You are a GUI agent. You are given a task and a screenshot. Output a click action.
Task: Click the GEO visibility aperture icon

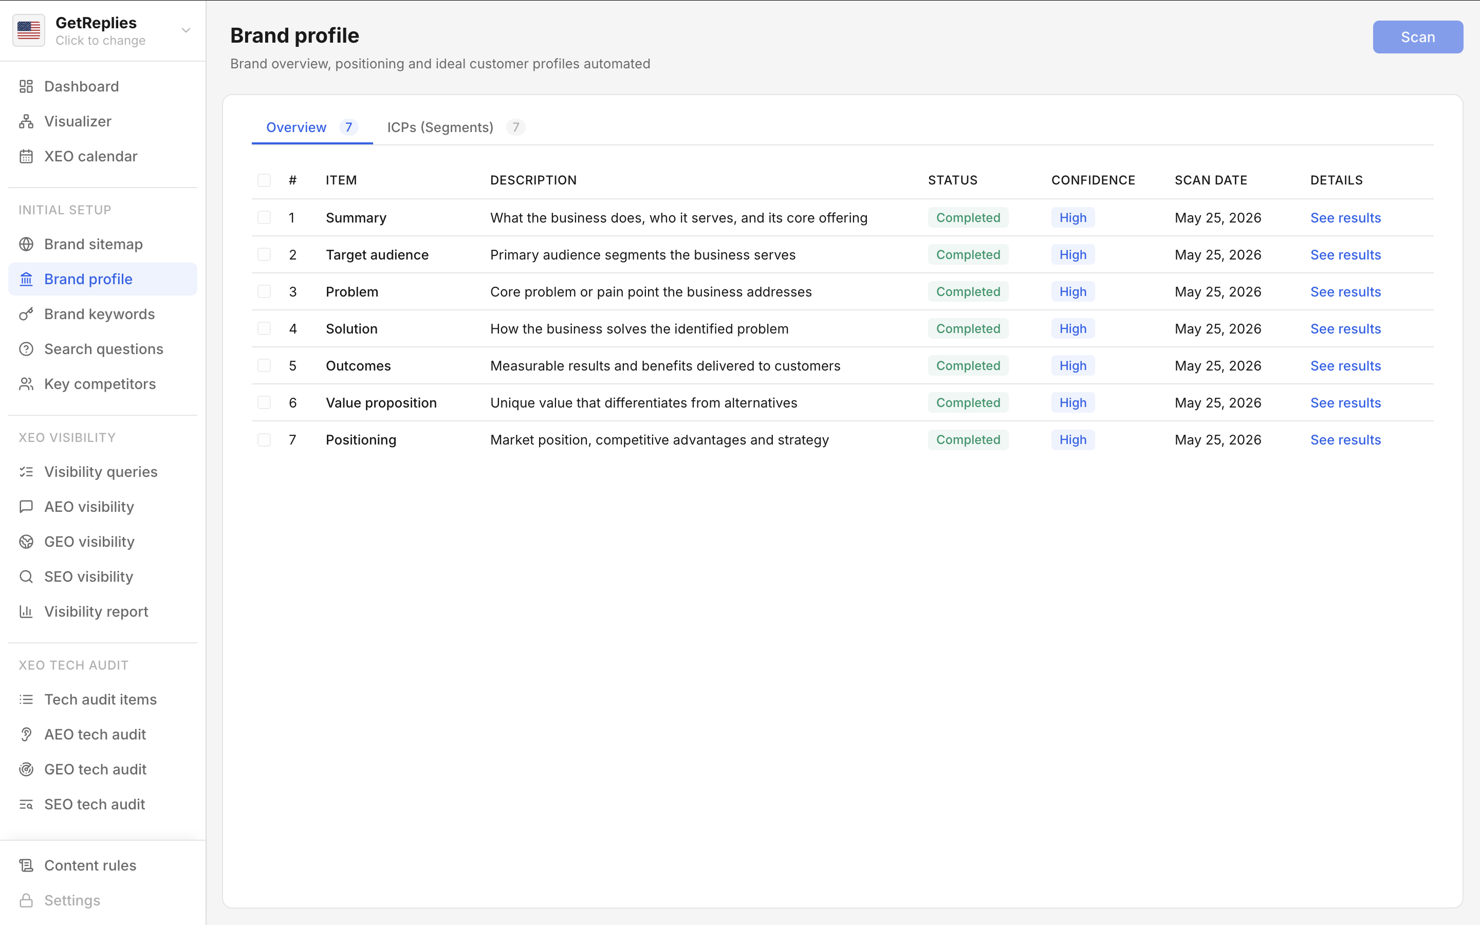click(x=26, y=542)
